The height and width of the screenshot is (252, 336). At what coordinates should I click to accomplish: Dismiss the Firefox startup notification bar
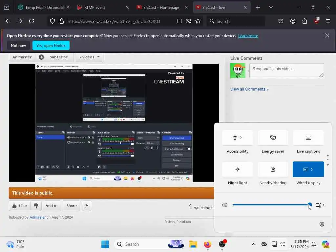(x=327, y=35)
